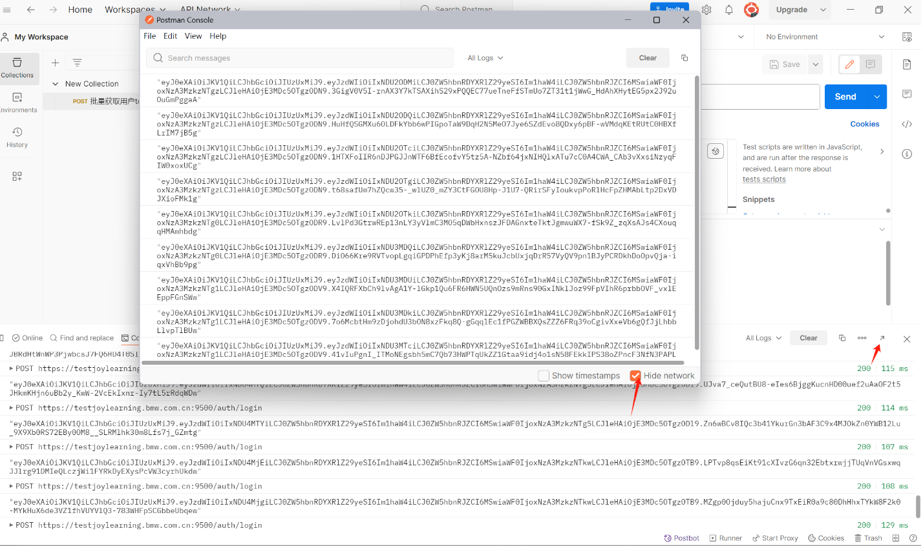923x546 pixels.
Task: Create new collection with plus icon
Action: [x=56, y=63]
